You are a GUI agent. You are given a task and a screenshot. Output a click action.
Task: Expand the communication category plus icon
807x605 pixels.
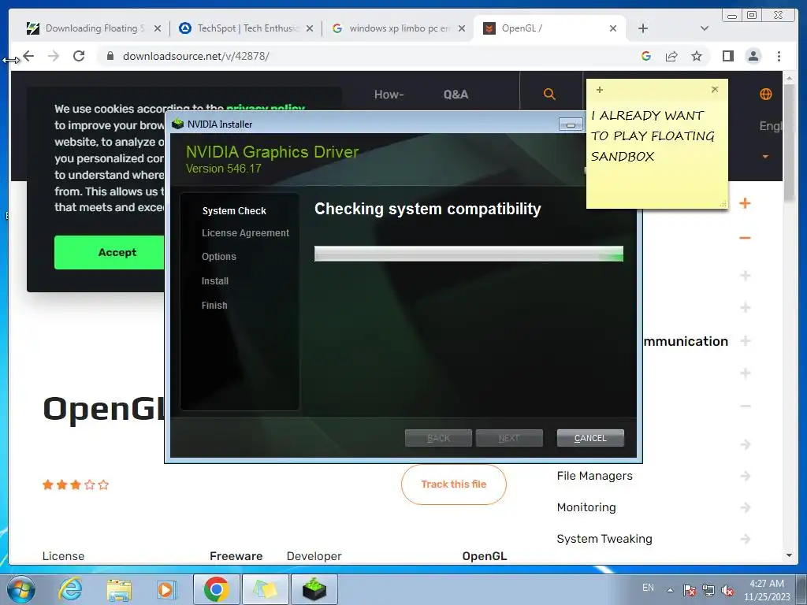[x=746, y=340]
